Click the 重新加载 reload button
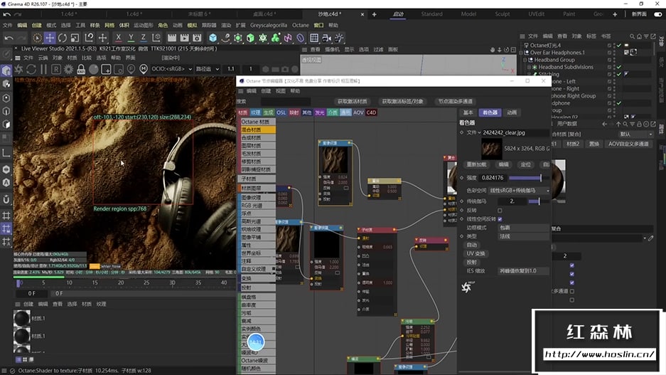The width and height of the screenshot is (666, 375). 477,164
